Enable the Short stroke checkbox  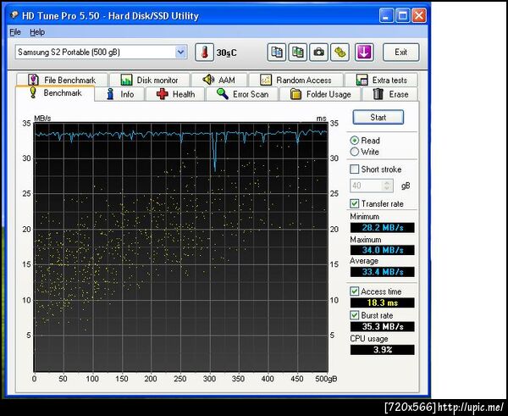[x=355, y=169]
